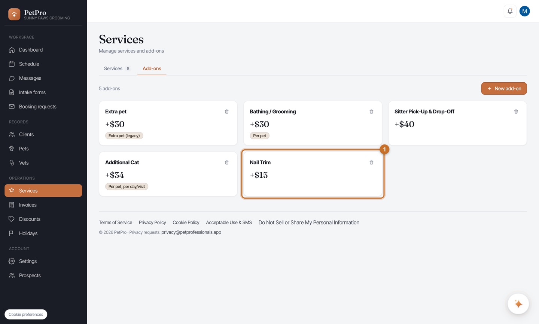Screen dimensions: 539x324
Task: Open Booking requests page
Action: [x=43, y=107]
